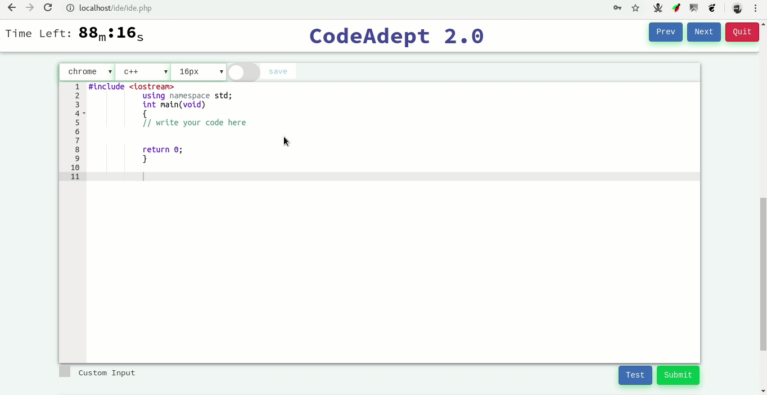
Task: Click the colorful feather extension icon
Action: pyautogui.click(x=676, y=8)
